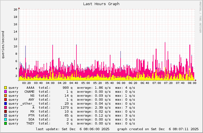Click the NS total '14 q' value
This screenshot has width=203, height=133.
(x=69, y=96)
